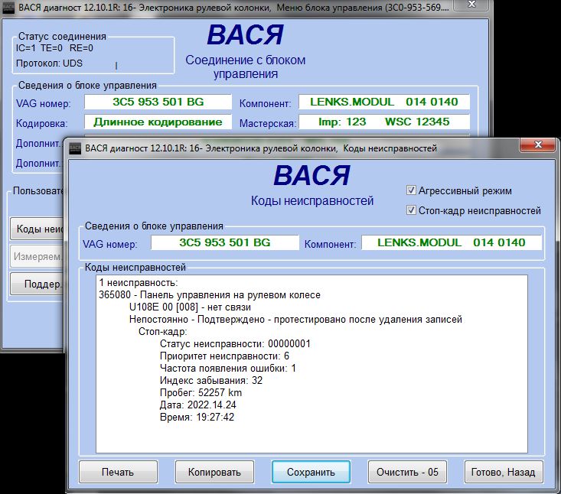Toggle the Стоп-кадр неисправностей checkbox
561x494 pixels.
(x=412, y=210)
